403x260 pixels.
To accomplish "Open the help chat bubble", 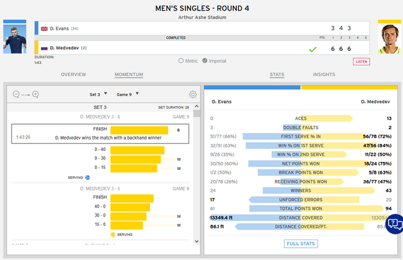I will click(395, 223).
